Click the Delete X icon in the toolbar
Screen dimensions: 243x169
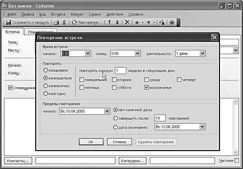pos(127,22)
